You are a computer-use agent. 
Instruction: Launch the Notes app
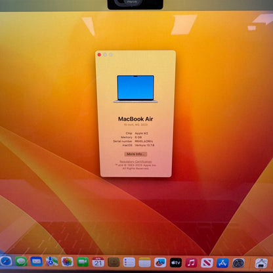(x=144, y=262)
